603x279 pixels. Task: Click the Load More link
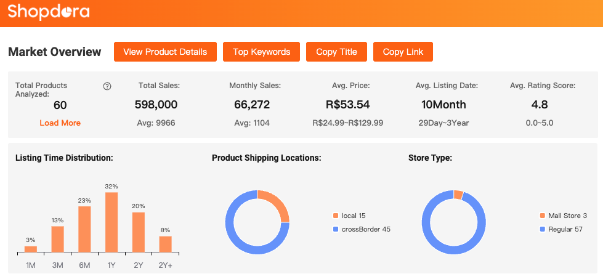coord(60,123)
